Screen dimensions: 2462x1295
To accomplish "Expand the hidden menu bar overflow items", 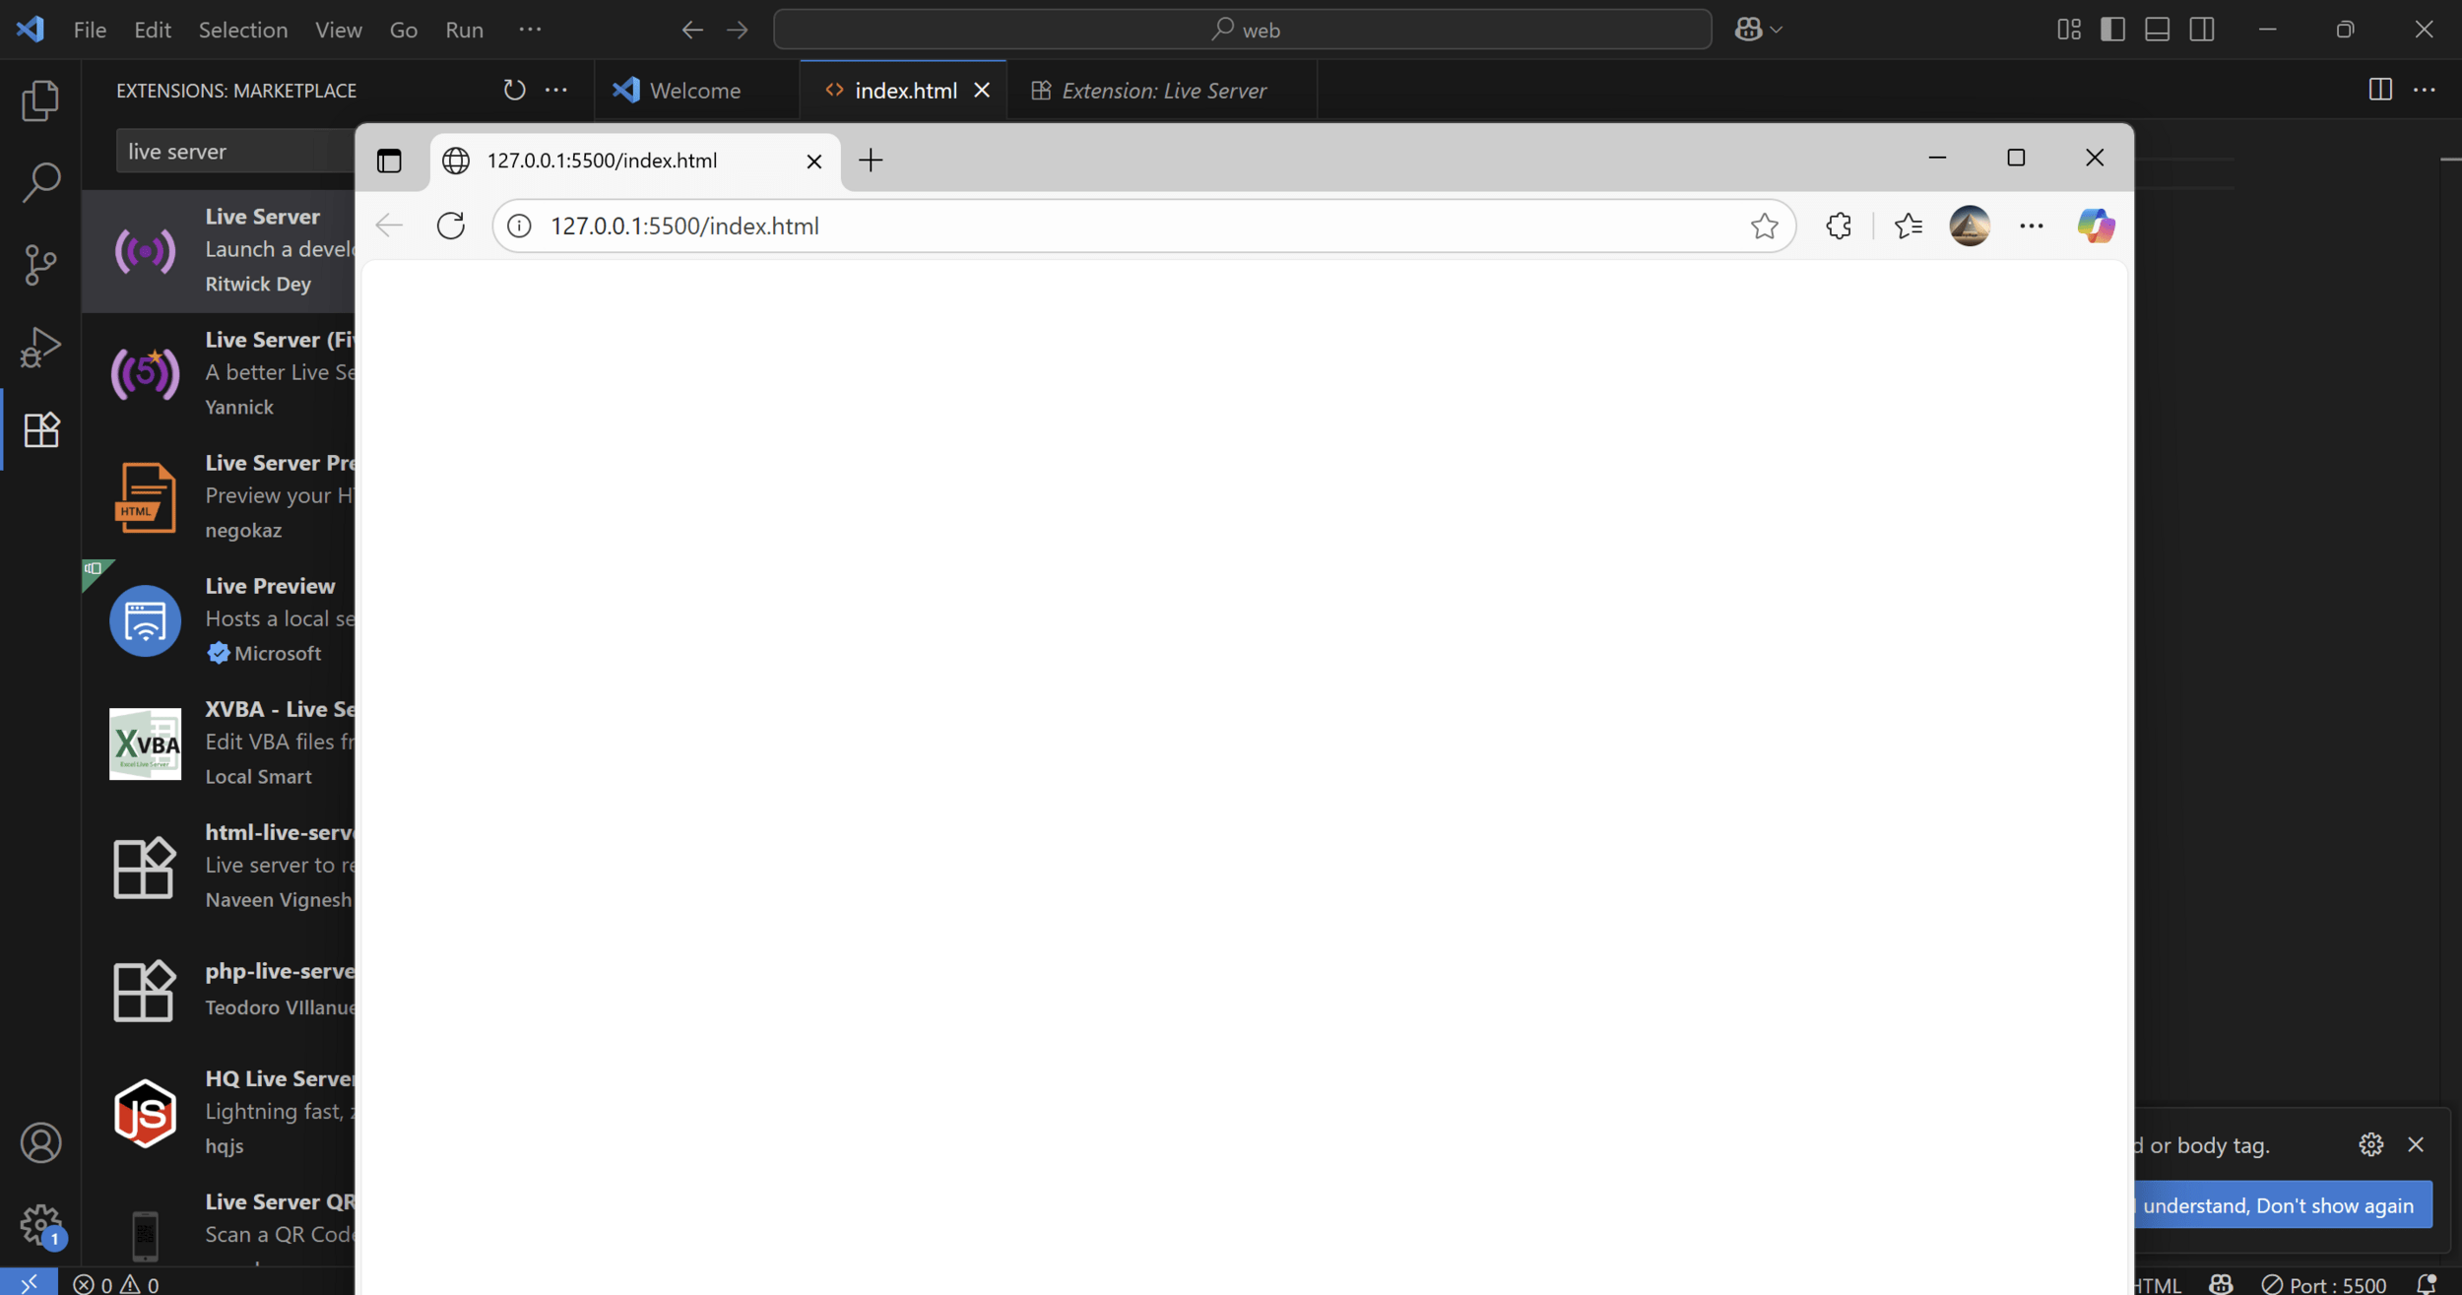I will (530, 30).
